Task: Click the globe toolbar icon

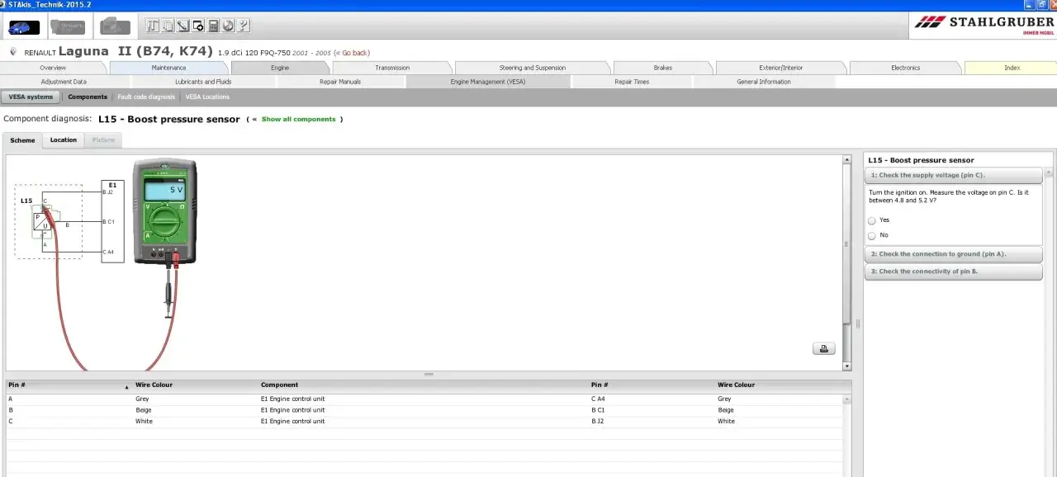Action: 228,26
